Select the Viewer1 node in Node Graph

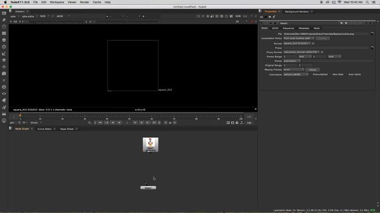pyautogui.click(x=148, y=188)
